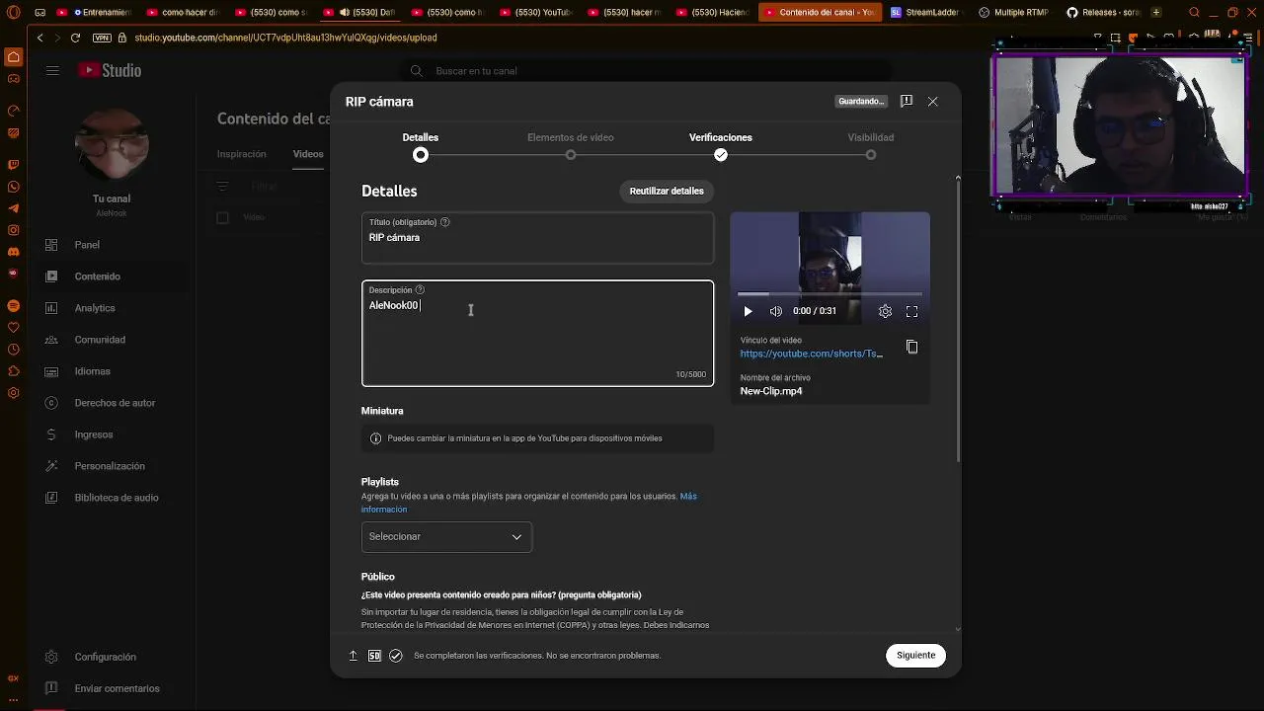Open bookmarks heart icon in Opera sidebar
Image resolution: width=1264 pixels, height=711 pixels.
tap(13, 328)
